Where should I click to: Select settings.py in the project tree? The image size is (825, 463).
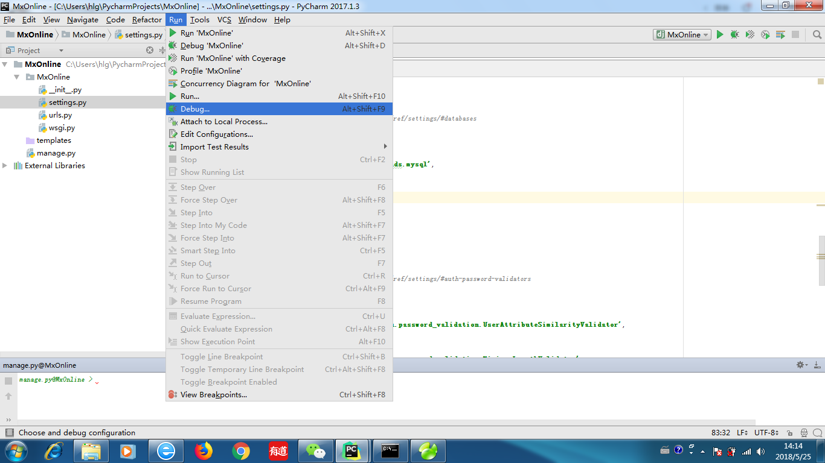coord(68,102)
